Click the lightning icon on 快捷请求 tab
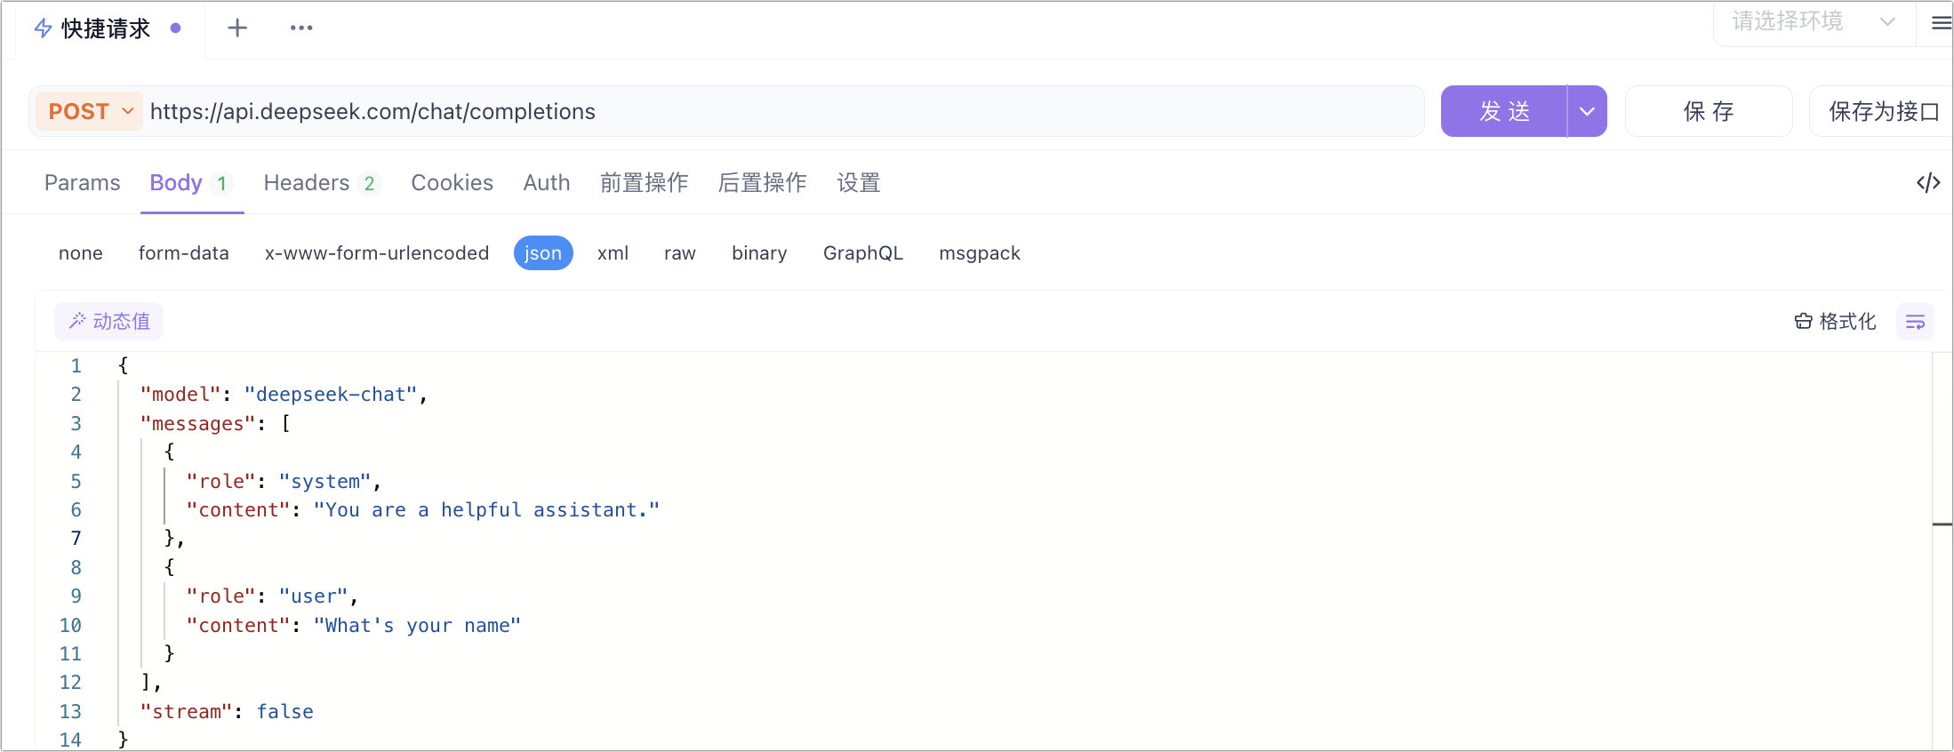1954x752 pixels. coord(43,28)
